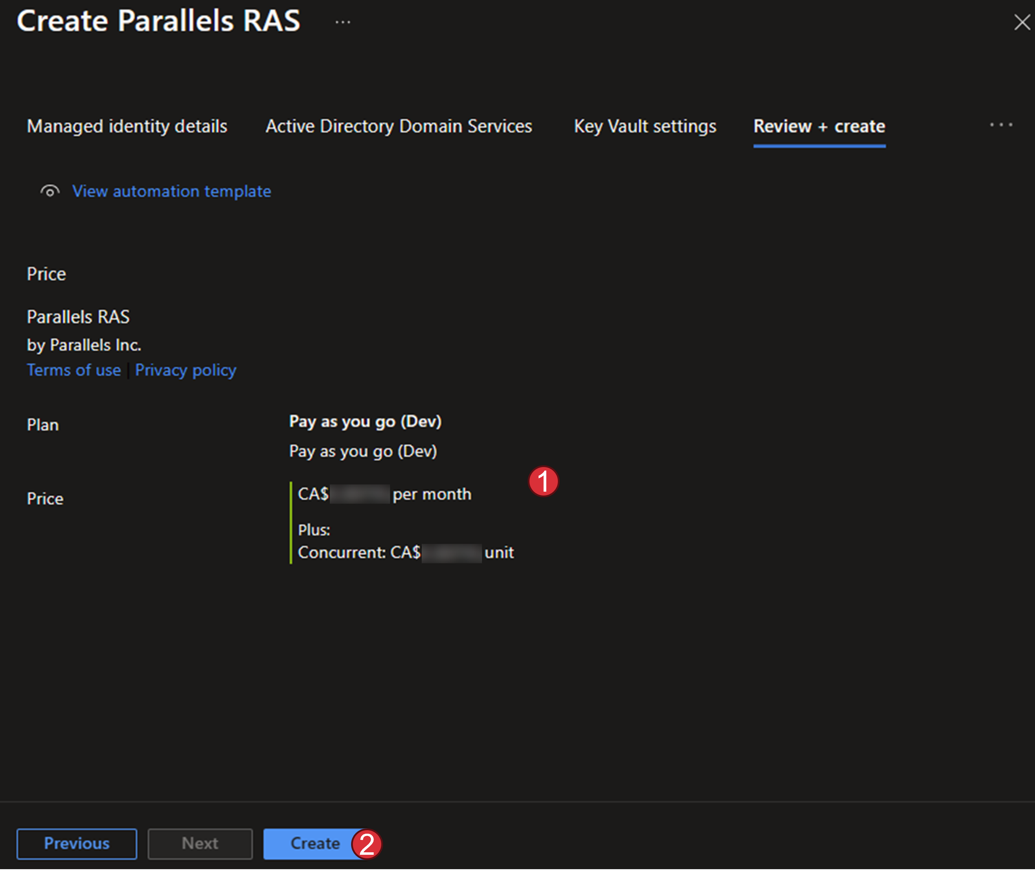Screen dimensions: 1035x879
Task: Open the View automation template link
Action: 171,191
